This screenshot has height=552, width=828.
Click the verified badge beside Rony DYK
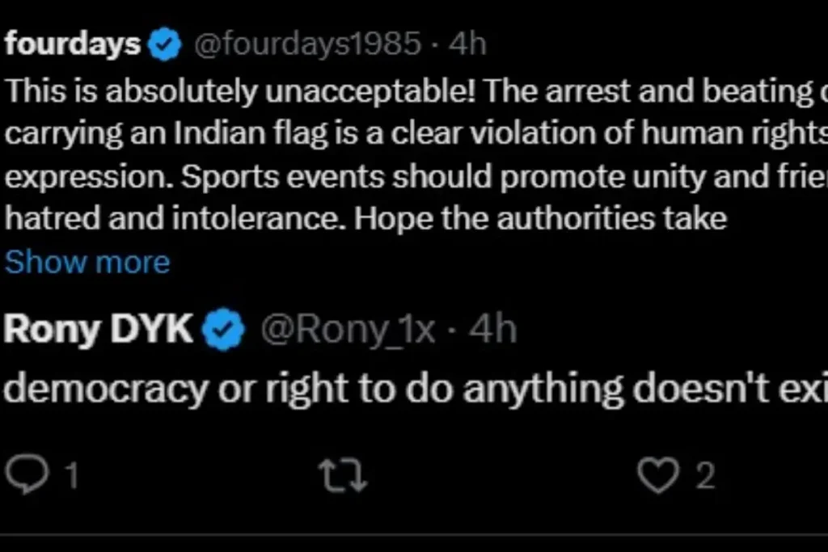coord(224,329)
